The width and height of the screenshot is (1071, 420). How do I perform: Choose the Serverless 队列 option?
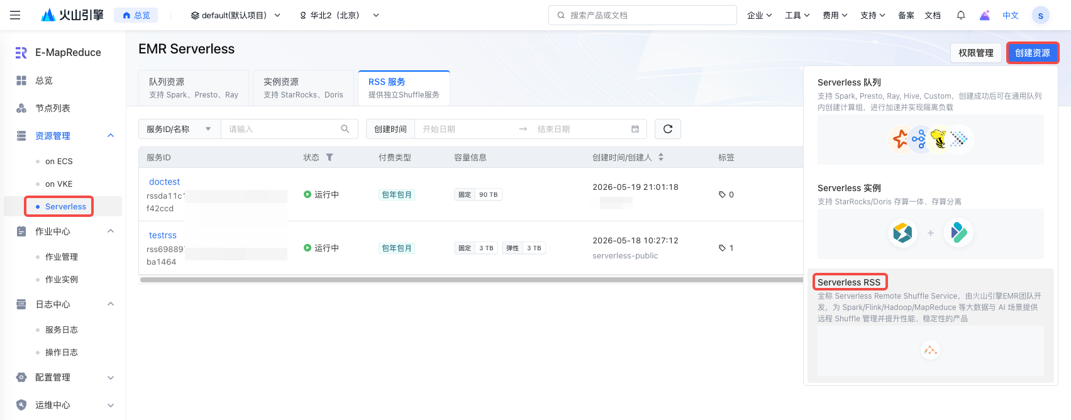point(931,119)
